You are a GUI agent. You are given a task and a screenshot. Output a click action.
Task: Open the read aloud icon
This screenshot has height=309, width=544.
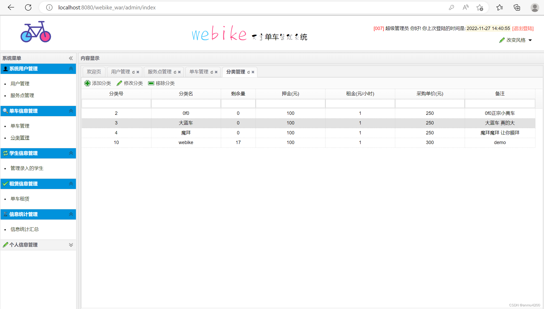tap(465, 8)
